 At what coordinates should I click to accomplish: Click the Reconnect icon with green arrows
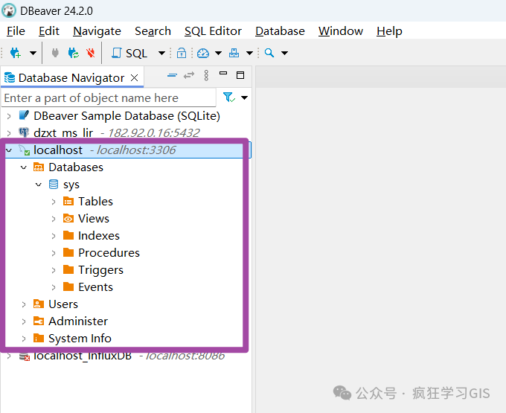click(73, 53)
